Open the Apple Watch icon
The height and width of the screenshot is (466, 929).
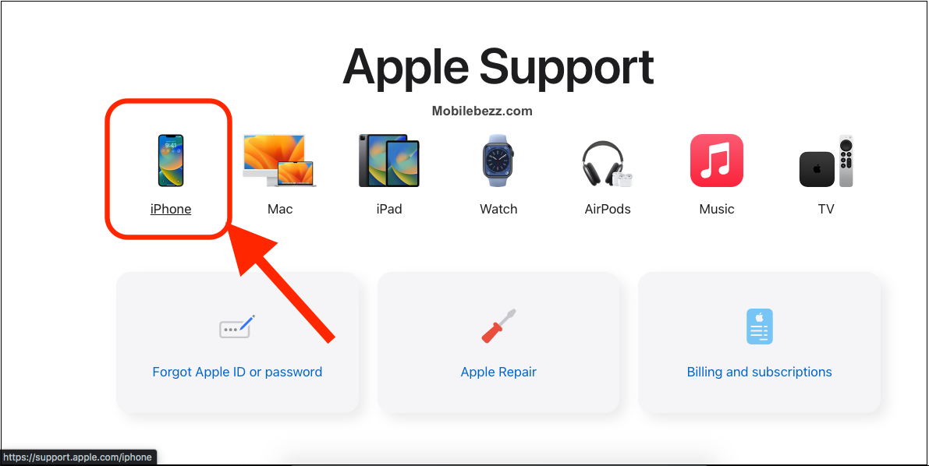point(498,161)
